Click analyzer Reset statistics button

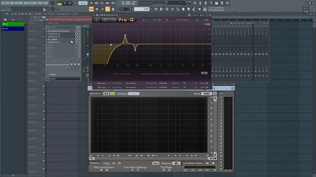tap(156, 163)
